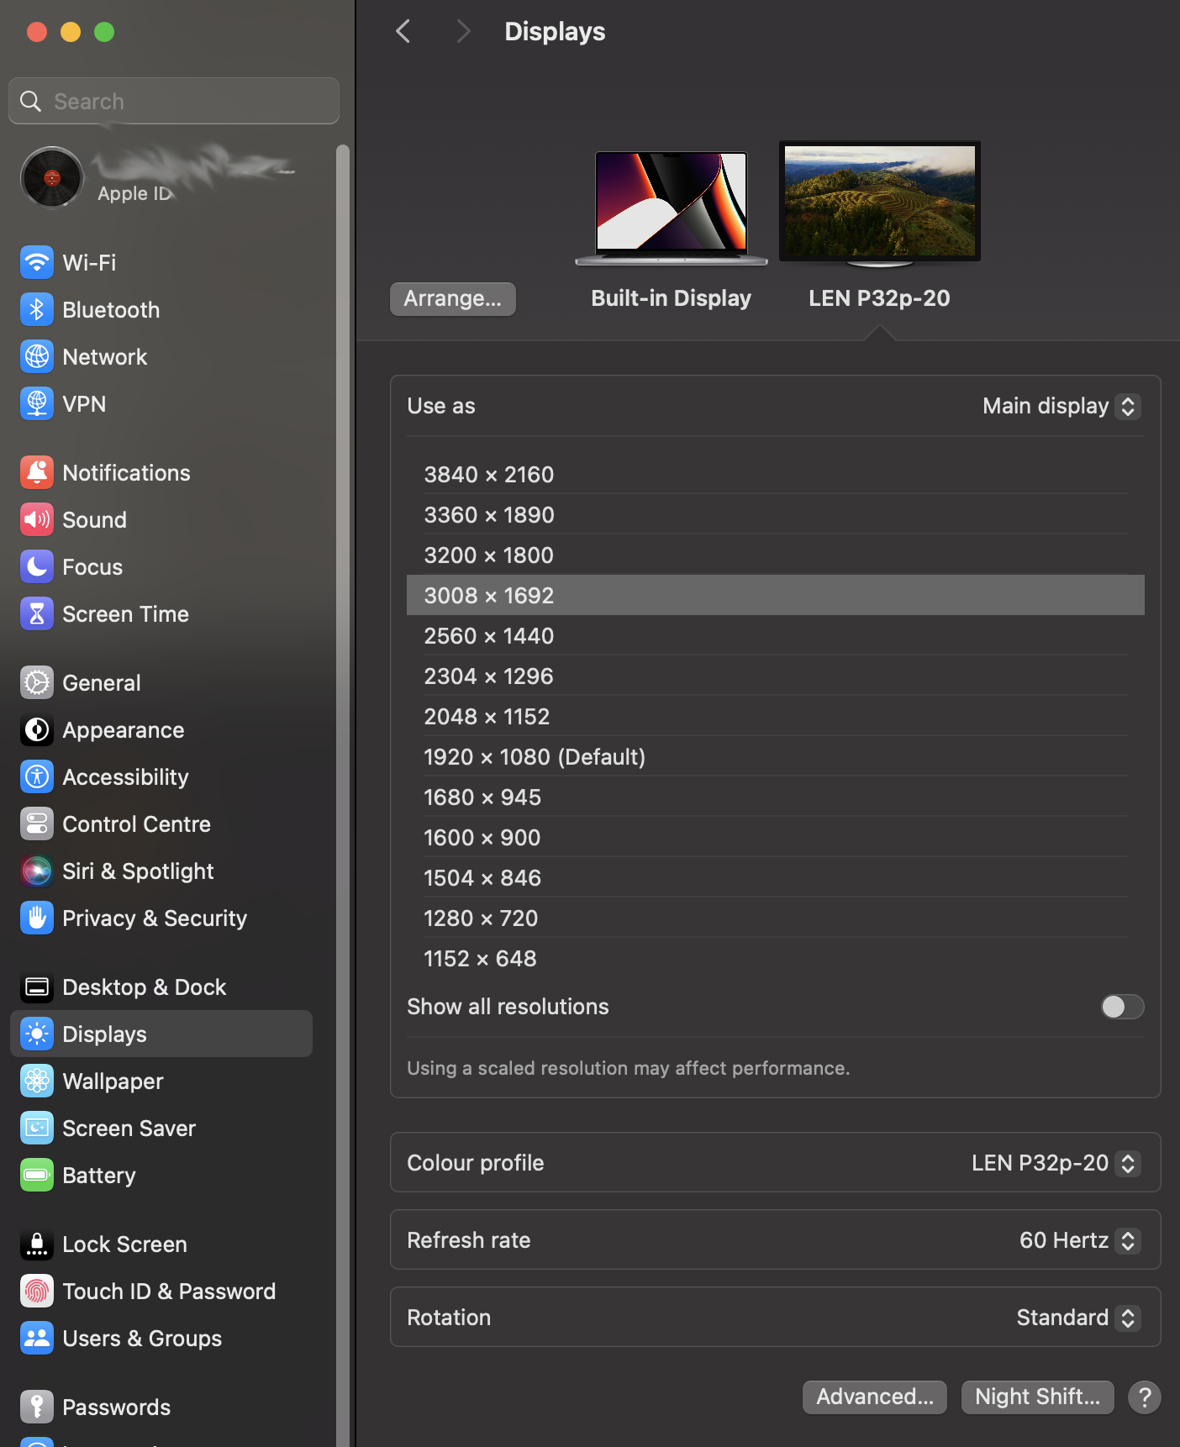Viewport: 1180px width, 1447px height.
Task: Open the Use as Main display dropdown
Action: click(x=1061, y=406)
